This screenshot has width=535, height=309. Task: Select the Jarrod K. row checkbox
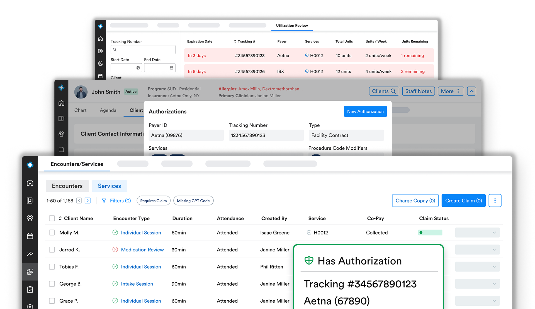[x=52, y=250]
